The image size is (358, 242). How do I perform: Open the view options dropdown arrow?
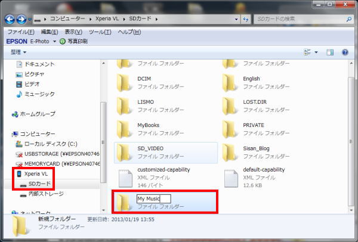click(x=316, y=52)
